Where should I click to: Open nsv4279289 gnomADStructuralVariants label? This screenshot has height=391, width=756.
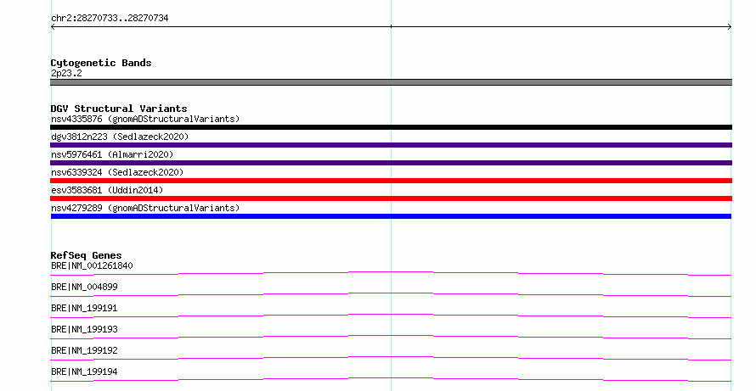click(145, 208)
